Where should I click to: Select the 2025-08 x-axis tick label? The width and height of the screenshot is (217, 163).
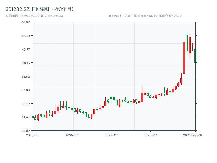pos(192,135)
